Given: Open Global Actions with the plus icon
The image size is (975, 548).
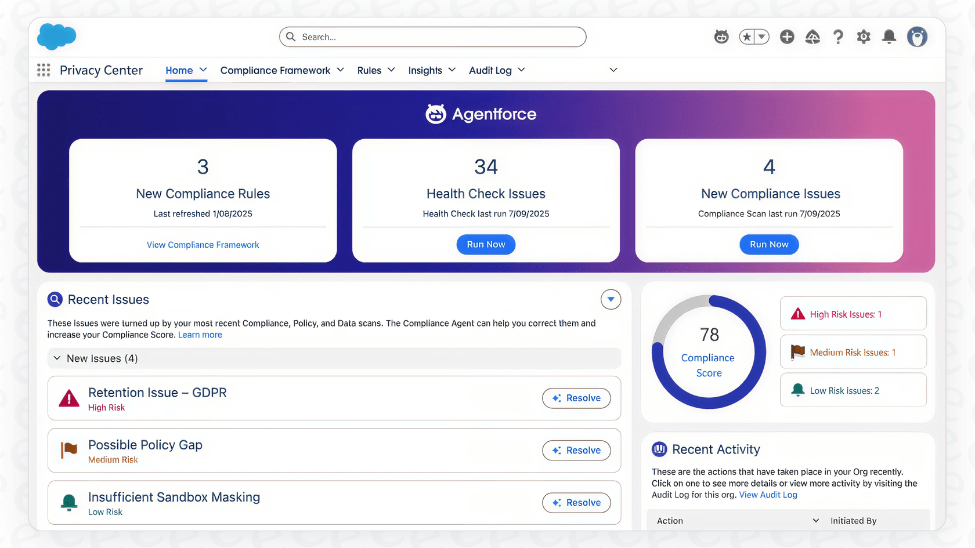Looking at the screenshot, I should (787, 37).
